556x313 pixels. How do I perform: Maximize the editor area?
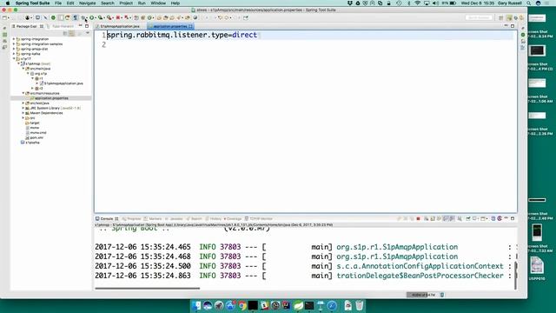coord(513,26)
